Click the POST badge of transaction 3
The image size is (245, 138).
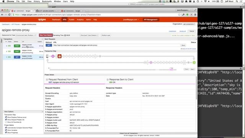17,46
